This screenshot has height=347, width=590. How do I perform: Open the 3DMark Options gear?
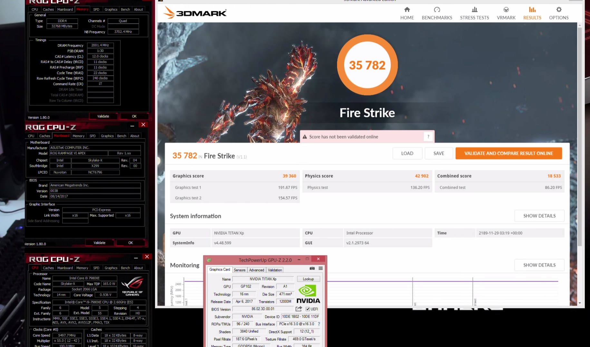point(559,13)
